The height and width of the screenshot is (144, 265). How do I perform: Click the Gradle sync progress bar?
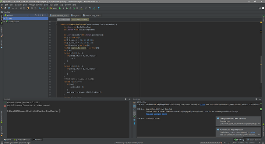[x=210, y=143]
